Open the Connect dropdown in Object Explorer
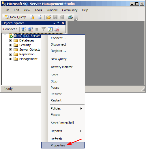Viewport: 146px width, 149px height. [x=10, y=29]
